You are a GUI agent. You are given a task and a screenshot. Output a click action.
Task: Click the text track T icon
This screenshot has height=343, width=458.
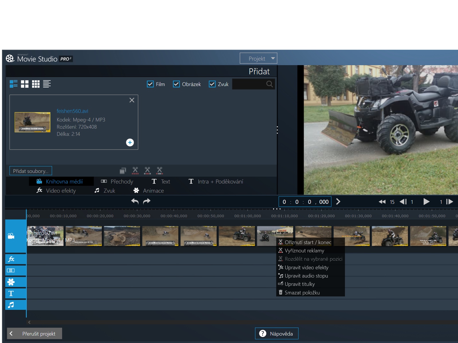coord(11,294)
